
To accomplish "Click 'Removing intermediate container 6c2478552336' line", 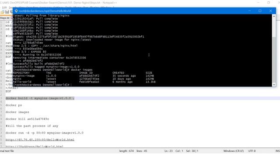I will coord(49,58).
